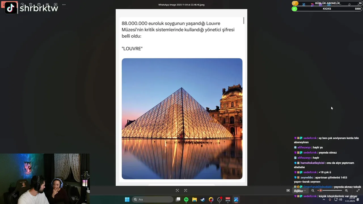Open OBS Studio taskbar icon with red badge

220,199
